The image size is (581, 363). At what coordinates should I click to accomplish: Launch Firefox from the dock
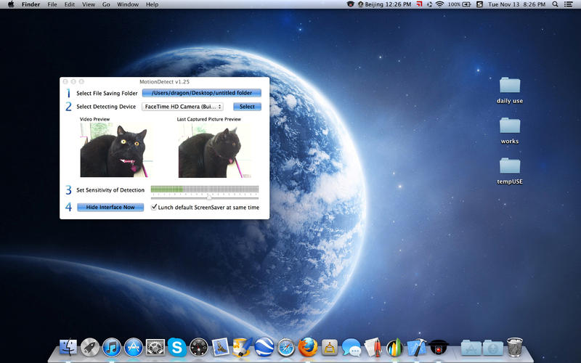pos(308,347)
